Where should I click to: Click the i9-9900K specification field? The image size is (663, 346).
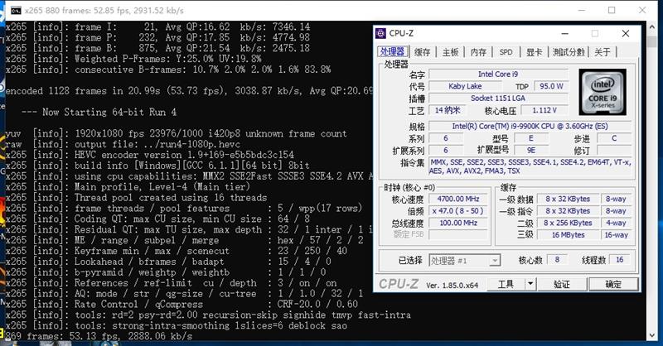(x=530, y=127)
